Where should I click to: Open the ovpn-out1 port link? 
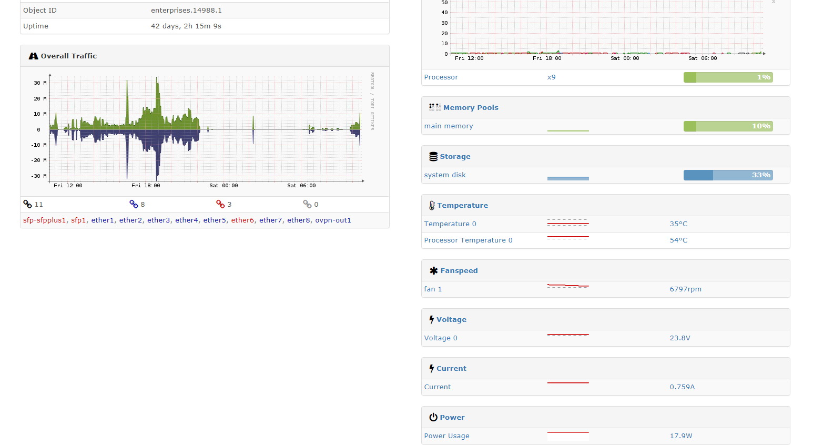(333, 220)
